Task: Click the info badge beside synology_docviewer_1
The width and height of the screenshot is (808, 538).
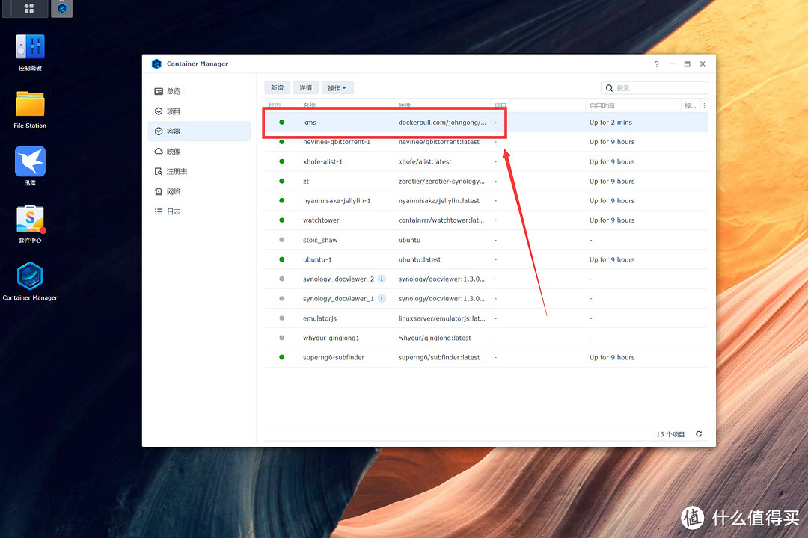Action: tap(382, 298)
